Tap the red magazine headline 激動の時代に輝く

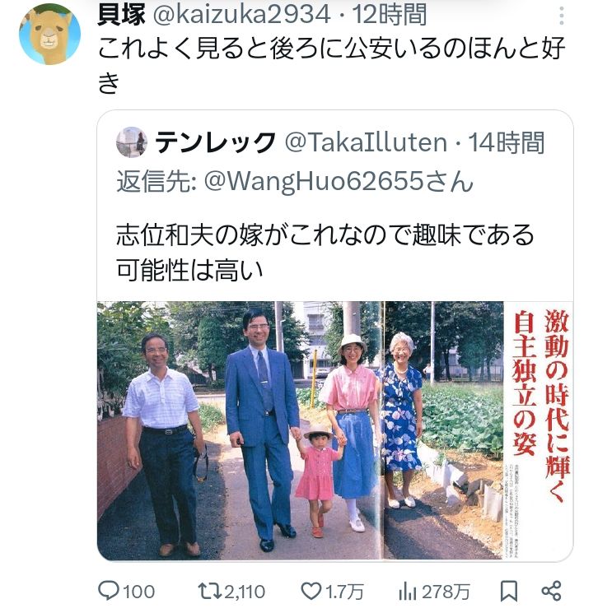click(557, 406)
